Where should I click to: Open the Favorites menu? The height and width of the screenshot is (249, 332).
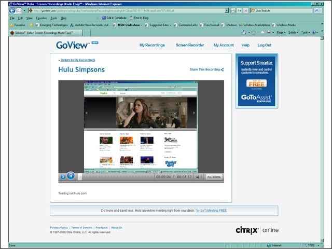point(41,18)
